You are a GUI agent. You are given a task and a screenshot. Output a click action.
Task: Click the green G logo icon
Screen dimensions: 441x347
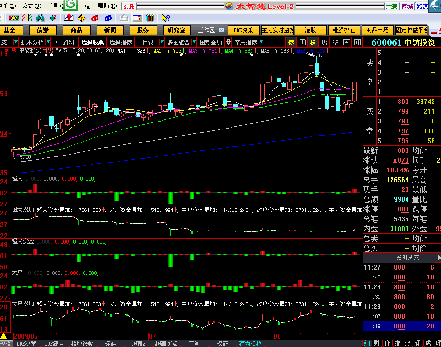[x=70, y=5]
